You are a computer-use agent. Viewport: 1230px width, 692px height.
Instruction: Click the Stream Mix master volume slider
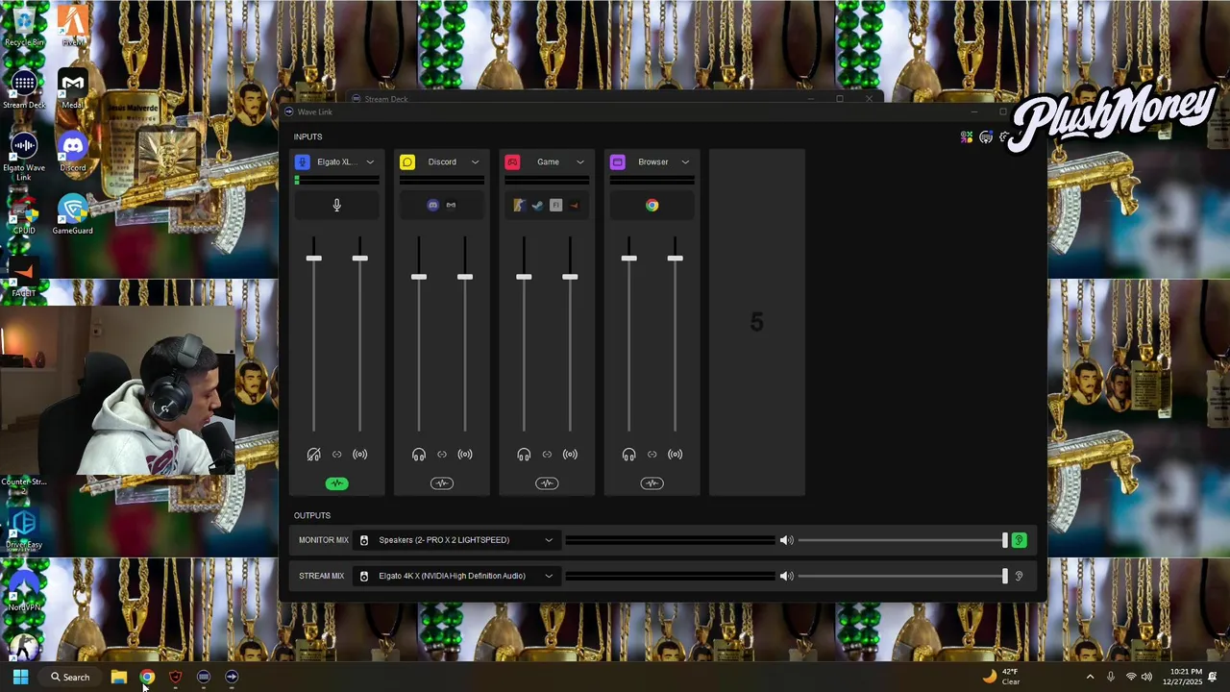click(902, 577)
